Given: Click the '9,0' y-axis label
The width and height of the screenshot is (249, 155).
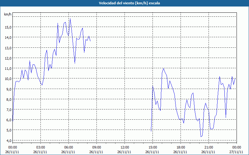Looking at the screenshot, I should [x=9, y=89].
